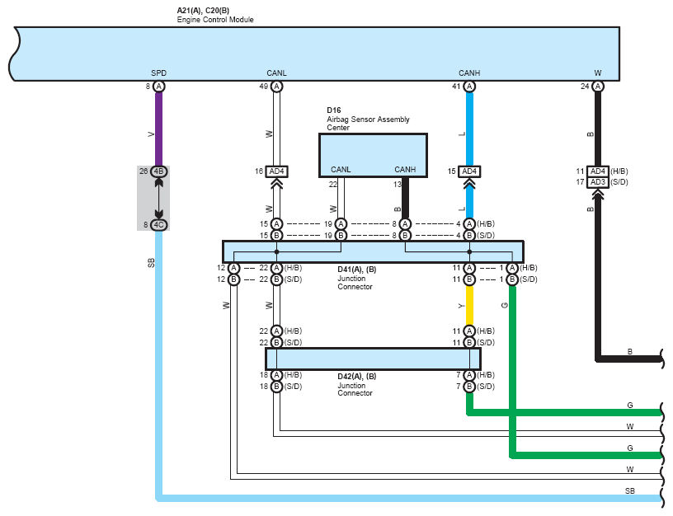Click the AD3 (S/D) connector box
Viewport: 673px width, 516px height.
[598, 182]
